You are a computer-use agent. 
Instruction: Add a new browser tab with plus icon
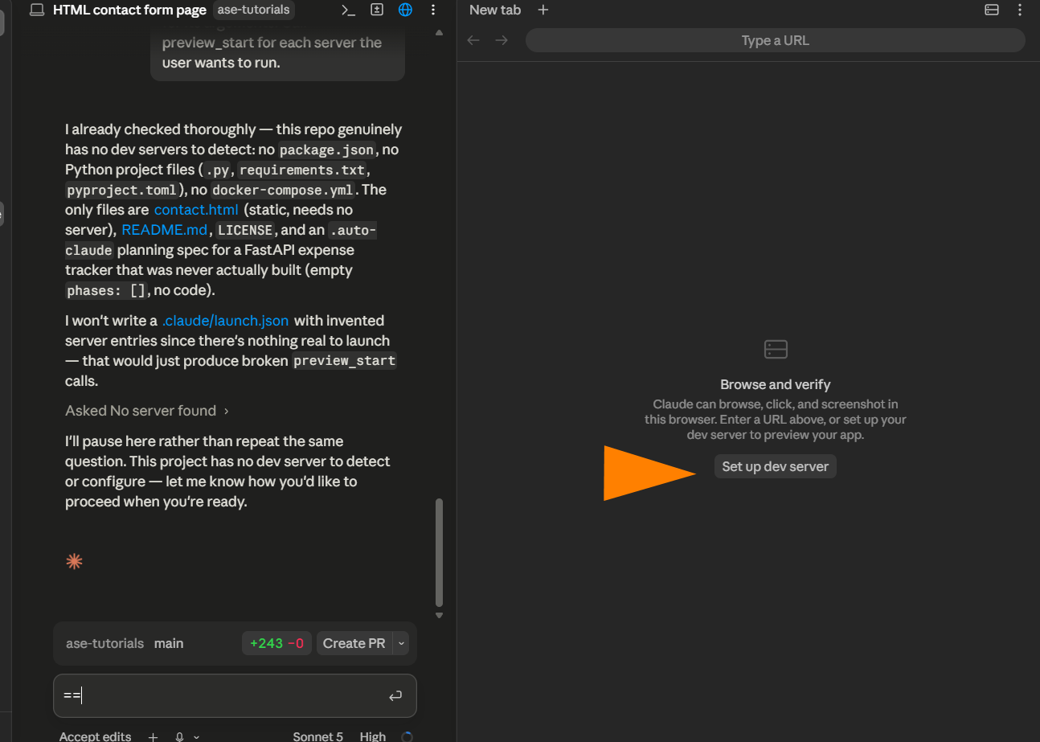pos(543,10)
